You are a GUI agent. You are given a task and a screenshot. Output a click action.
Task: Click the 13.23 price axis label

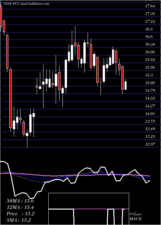click(150, 137)
